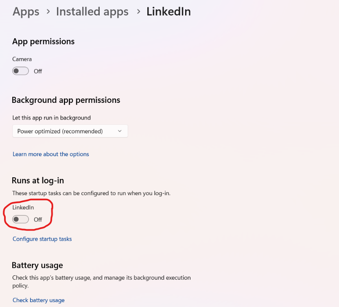This screenshot has height=307, width=339.
Task: Click the chevron after Apps breadcrumb
Action: [48, 12]
